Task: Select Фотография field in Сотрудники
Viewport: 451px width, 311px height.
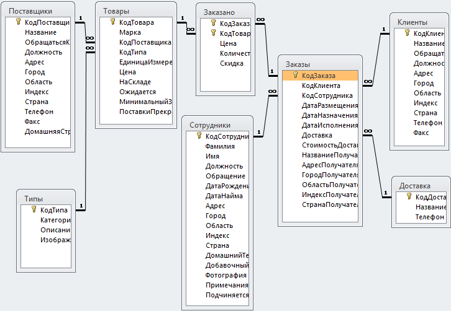Action: (217, 276)
